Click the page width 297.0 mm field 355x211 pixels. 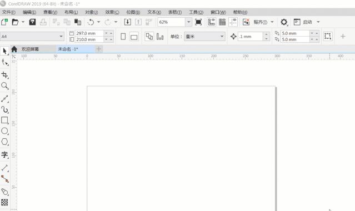(x=89, y=33)
